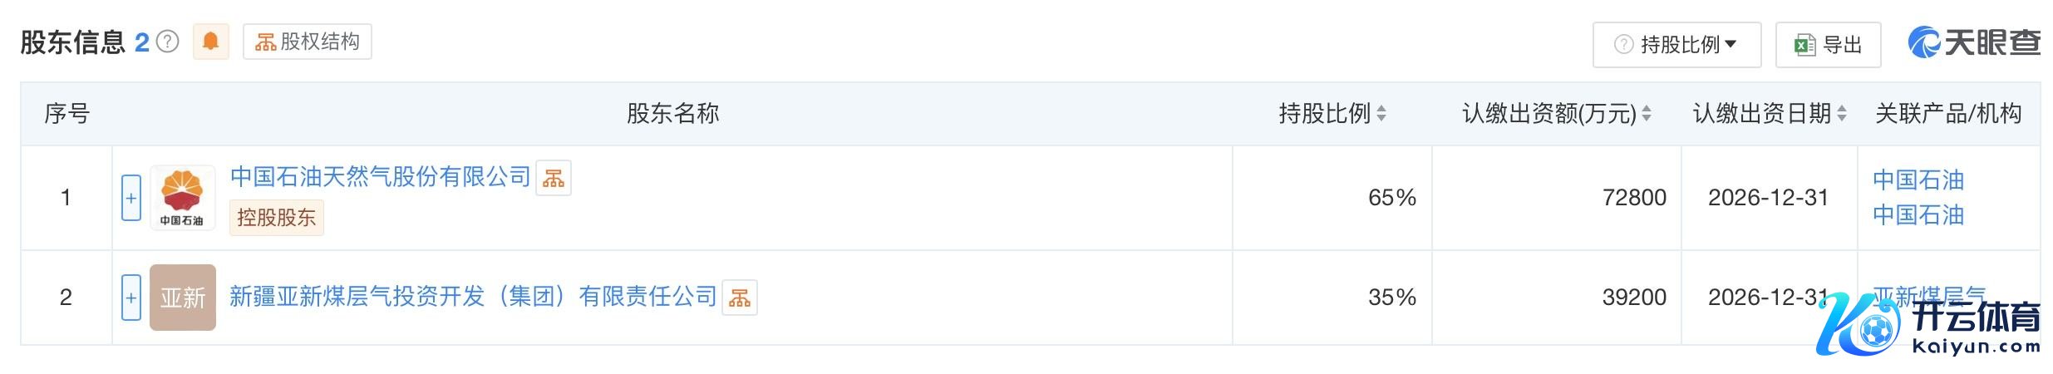Open 中国石油天然气股份有限公司 company link
Screen dimensions: 2053x374
point(380,176)
